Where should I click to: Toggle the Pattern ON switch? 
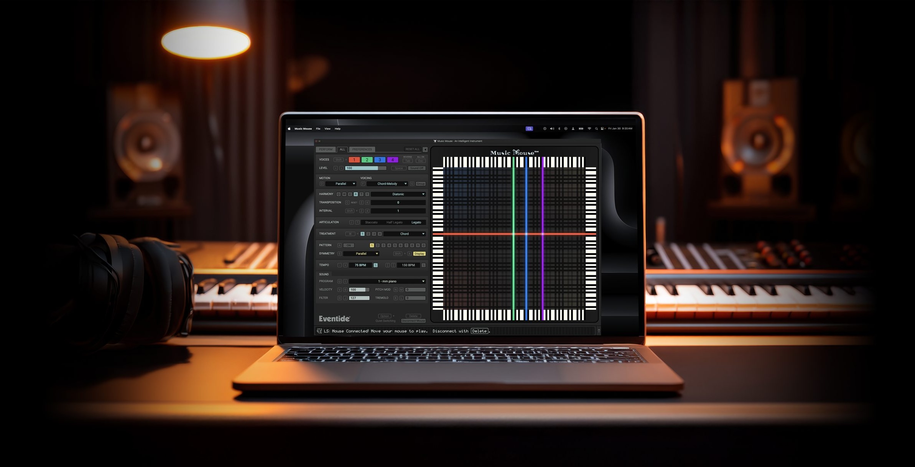(x=349, y=245)
